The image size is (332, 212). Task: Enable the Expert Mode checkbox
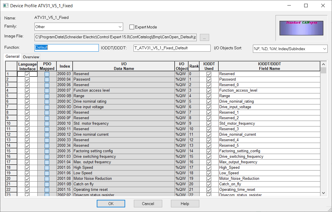pyautogui.click(x=132, y=27)
